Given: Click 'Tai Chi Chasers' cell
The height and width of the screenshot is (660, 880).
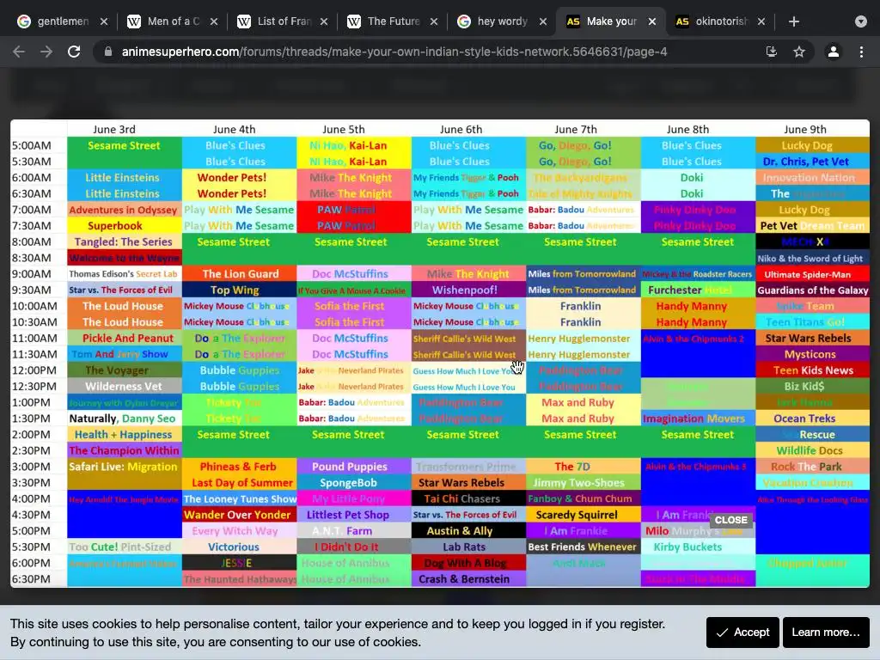Looking at the screenshot, I should coord(468,499).
